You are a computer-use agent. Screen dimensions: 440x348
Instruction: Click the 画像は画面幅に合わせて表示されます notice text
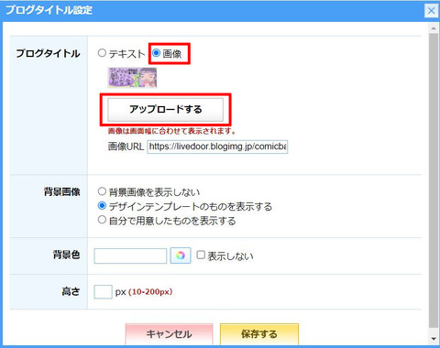(x=172, y=131)
